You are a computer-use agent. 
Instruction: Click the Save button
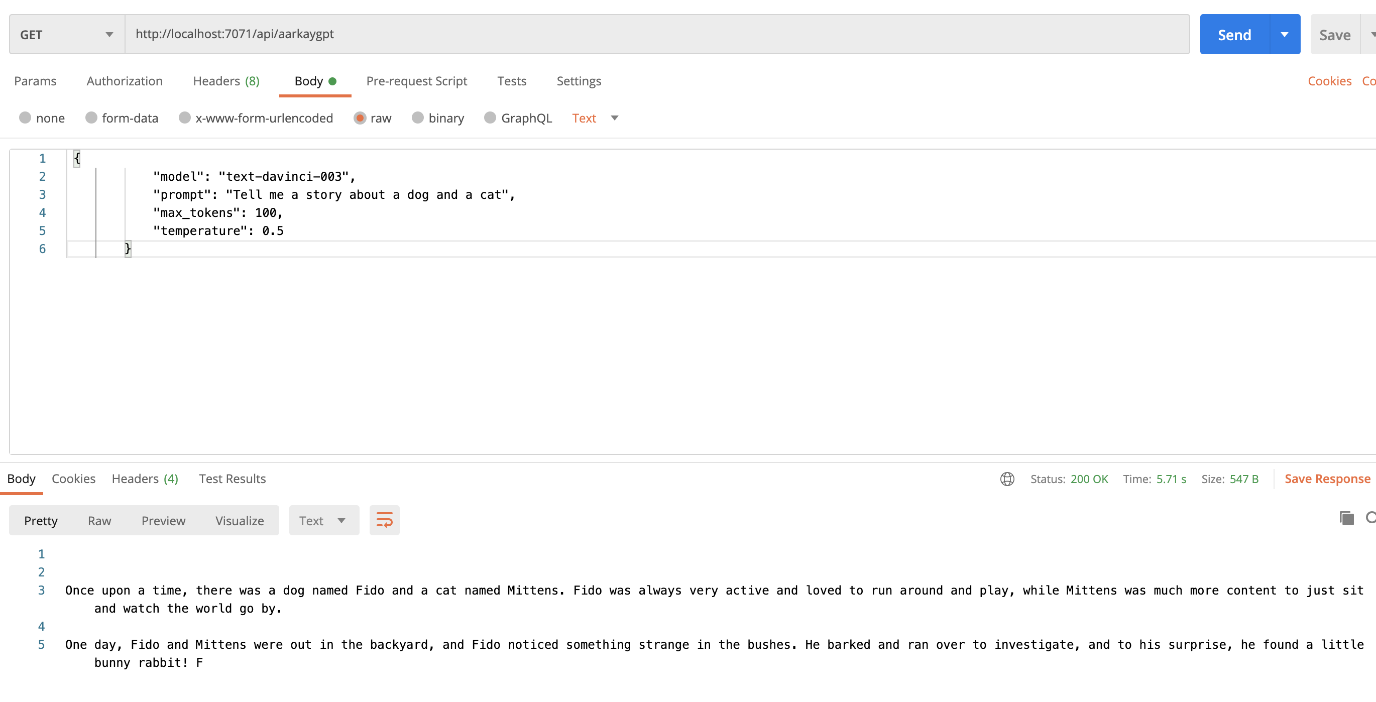[1335, 34]
